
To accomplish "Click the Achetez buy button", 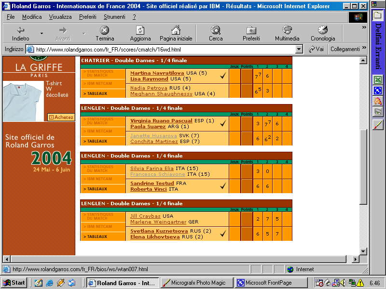I will tap(61, 117).
